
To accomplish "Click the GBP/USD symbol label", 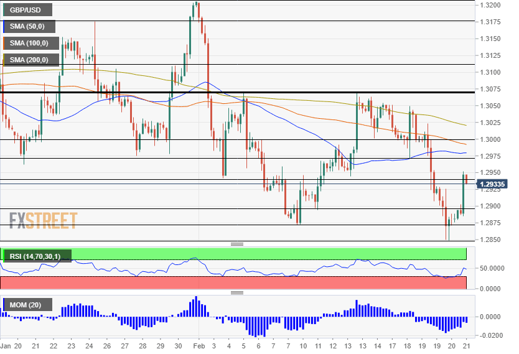I will pyautogui.click(x=27, y=10).
